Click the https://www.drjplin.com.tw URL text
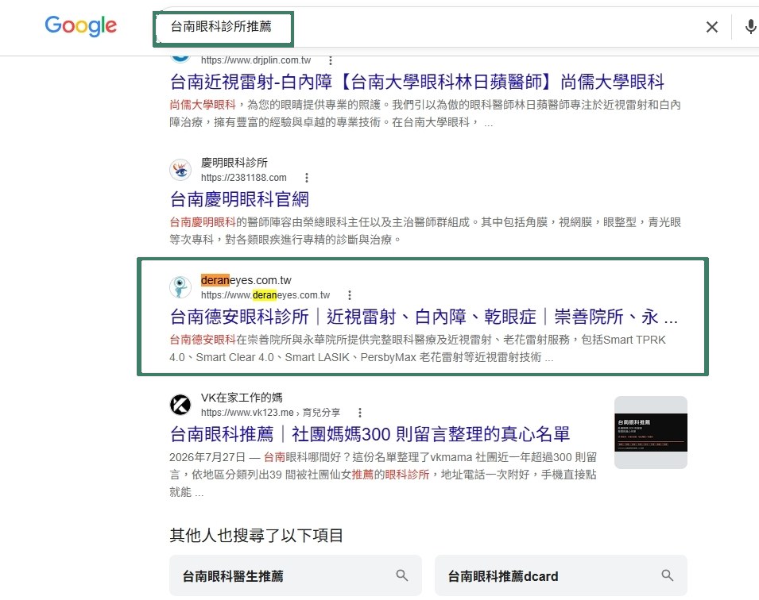The width and height of the screenshot is (759, 600). [256, 60]
